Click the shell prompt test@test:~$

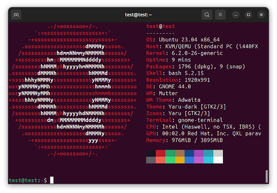[28, 180]
